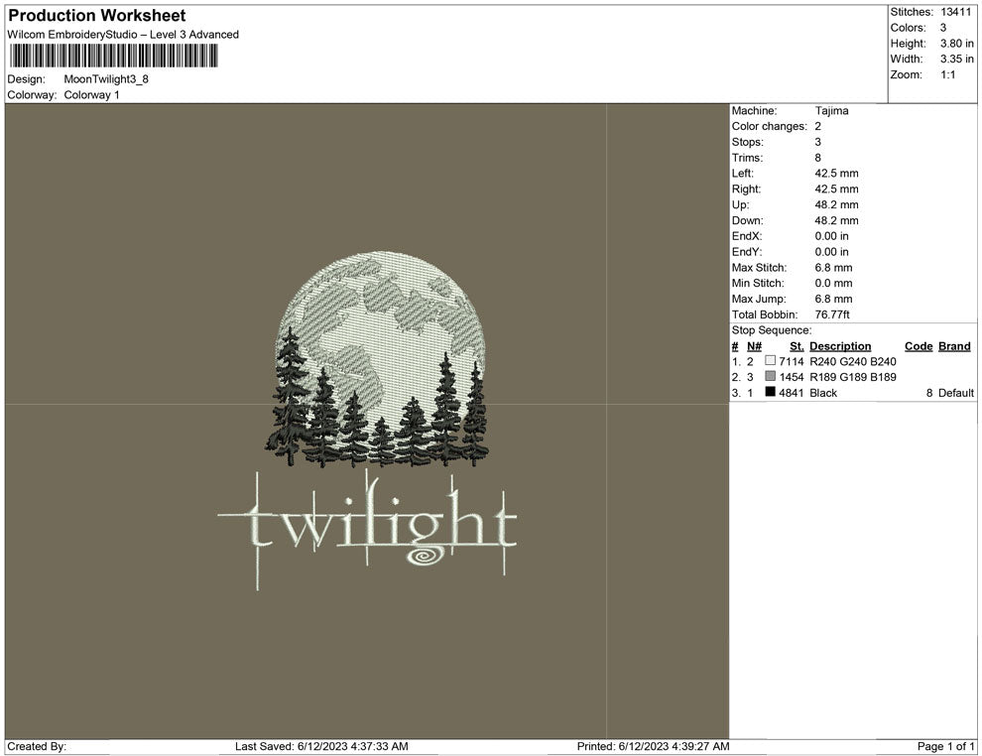The width and height of the screenshot is (982, 756).
Task: Click the 'Color changes:' label
Action: (769, 126)
